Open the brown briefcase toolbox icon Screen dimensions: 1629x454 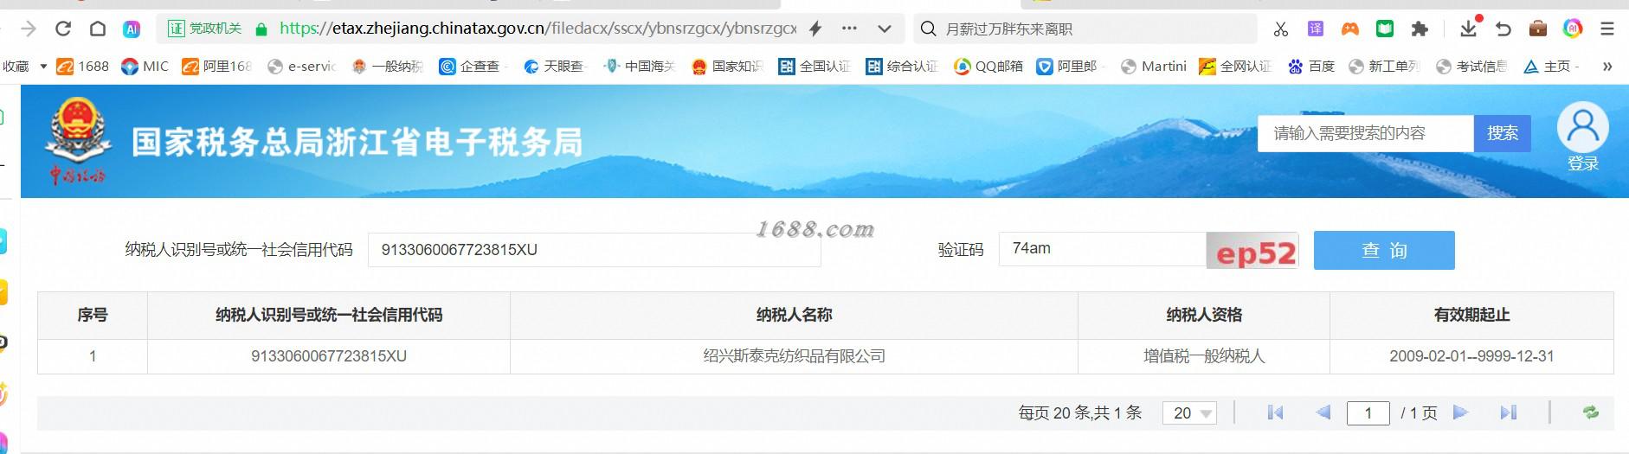tap(1538, 29)
